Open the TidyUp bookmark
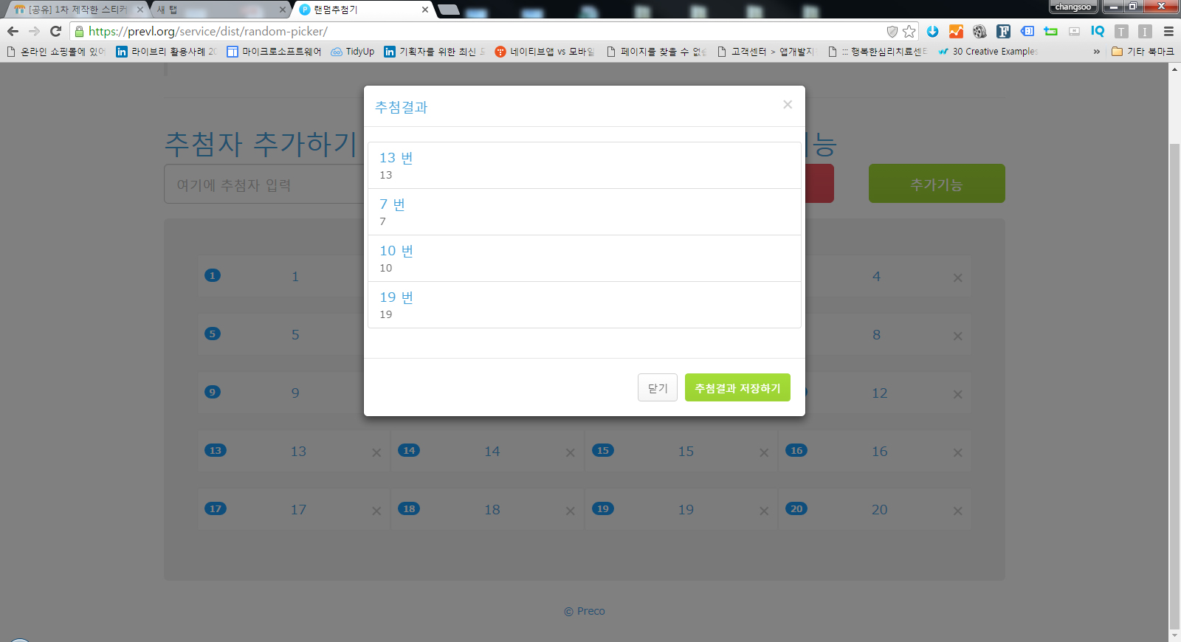The width and height of the screenshot is (1181, 642). [x=353, y=52]
